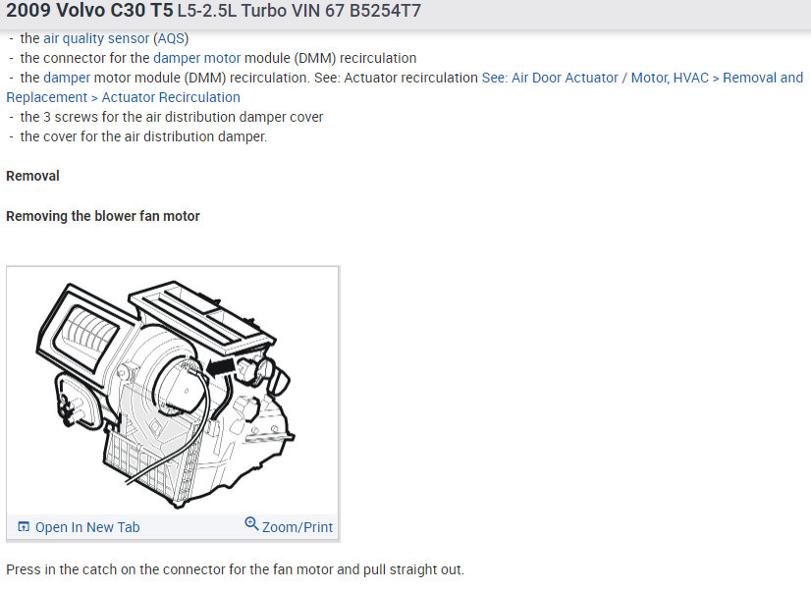Click the 'Removing the blower fan motor' heading
The height and width of the screenshot is (592, 811).
tap(103, 216)
